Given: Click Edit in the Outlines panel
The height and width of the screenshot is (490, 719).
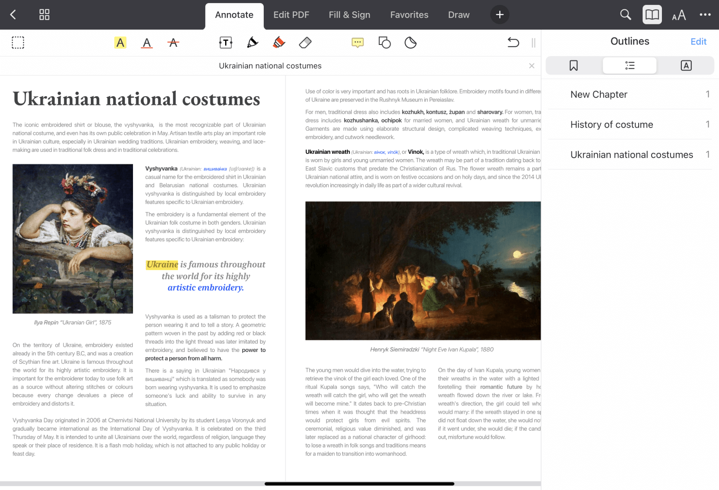Looking at the screenshot, I should [698, 41].
